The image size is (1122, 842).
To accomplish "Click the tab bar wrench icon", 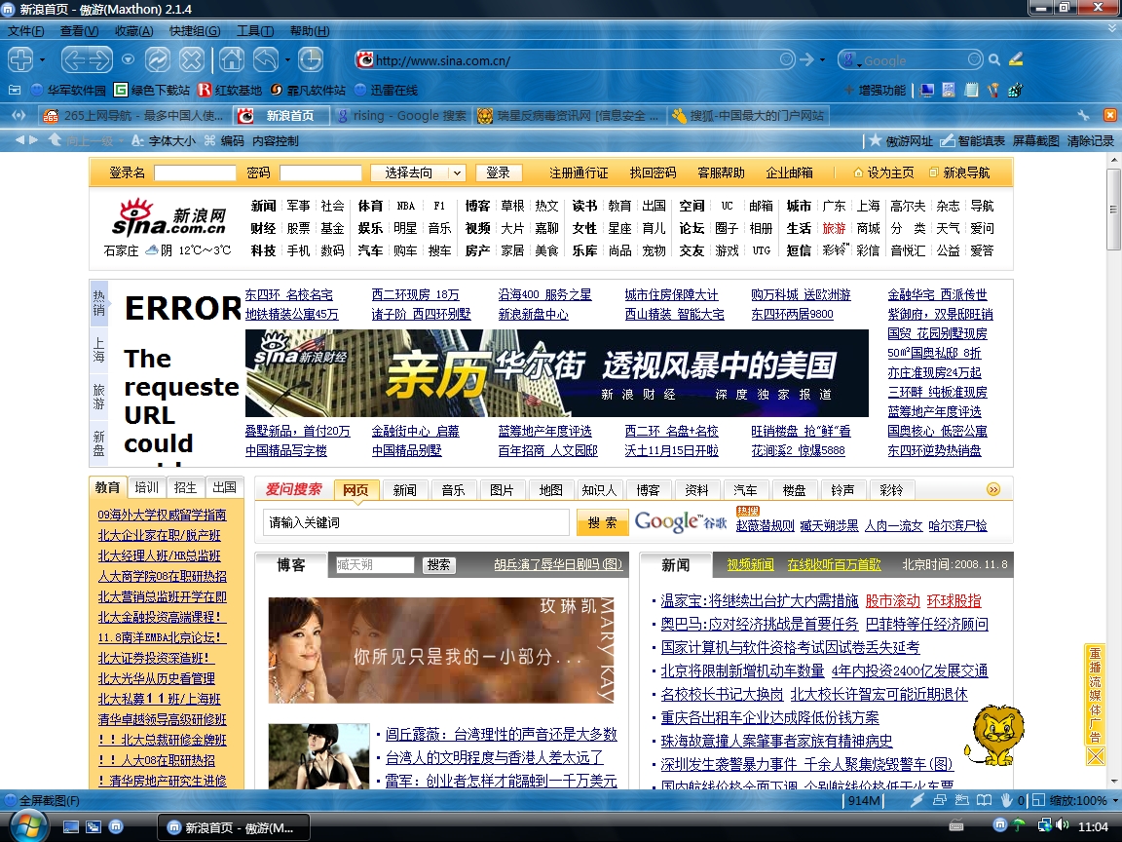I will pyautogui.click(x=1084, y=115).
